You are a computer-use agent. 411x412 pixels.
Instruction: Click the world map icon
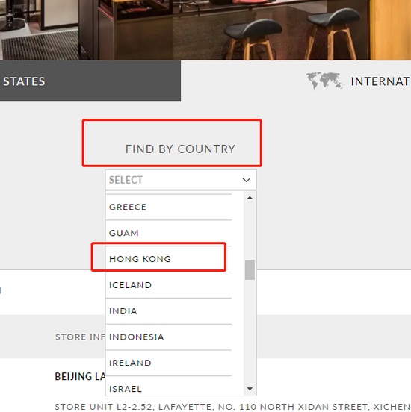pyautogui.click(x=324, y=81)
